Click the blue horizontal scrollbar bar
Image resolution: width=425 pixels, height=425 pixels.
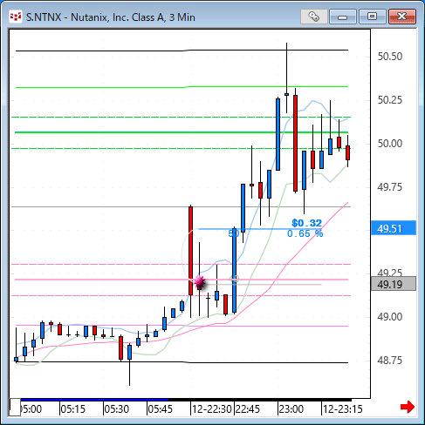(x=94, y=400)
